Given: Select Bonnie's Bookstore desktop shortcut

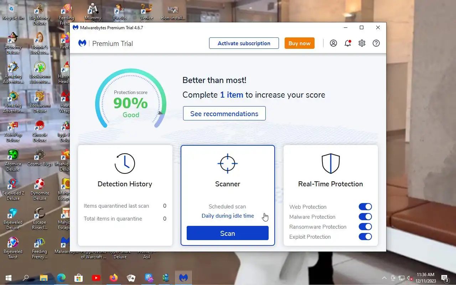Looking at the screenshot, I should [x=40, y=44].
